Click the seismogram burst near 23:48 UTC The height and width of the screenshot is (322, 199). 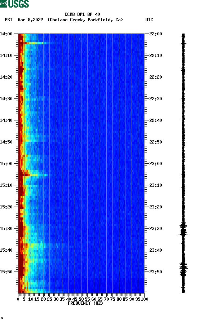(183, 269)
